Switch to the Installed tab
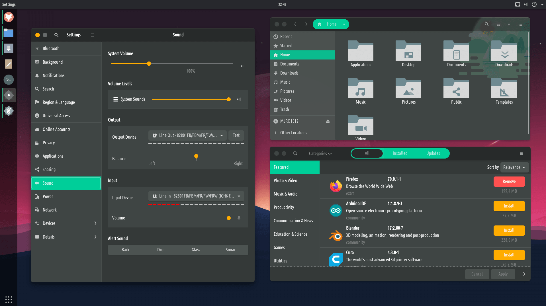Image resolution: width=546 pixels, height=306 pixels. coord(400,153)
